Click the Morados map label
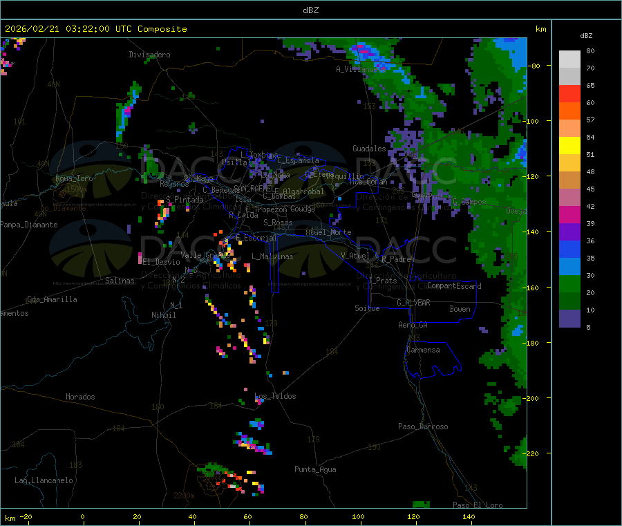622x526 pixels. coord(80,397)
